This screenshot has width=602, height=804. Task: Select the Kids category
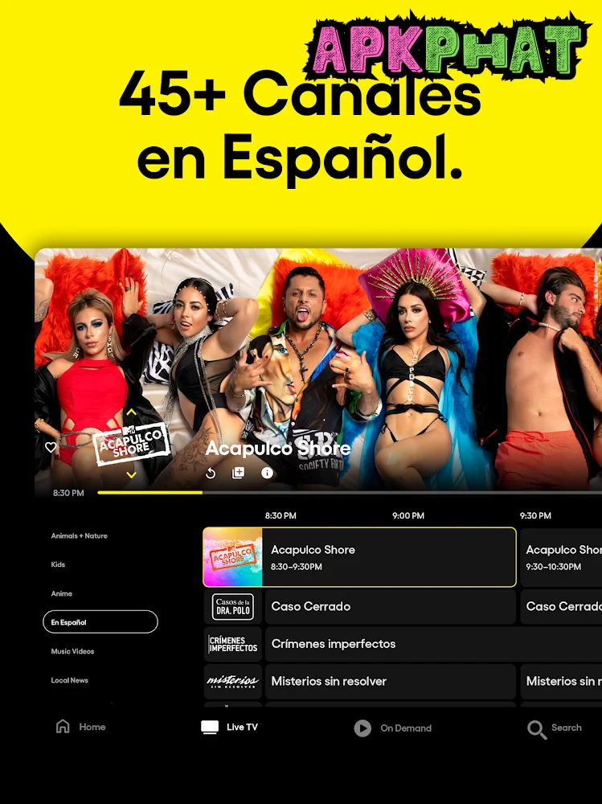[x=58, y=564]
